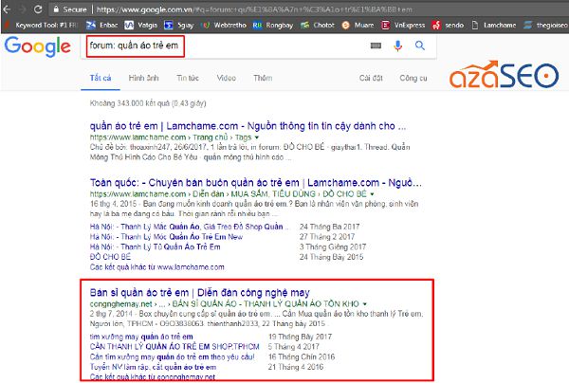Image resolution: width=569 pixels, height=383 pixels.
Task: Click the keyboard input tools icon
Action: pyautogui.click(x=377, y=46)
